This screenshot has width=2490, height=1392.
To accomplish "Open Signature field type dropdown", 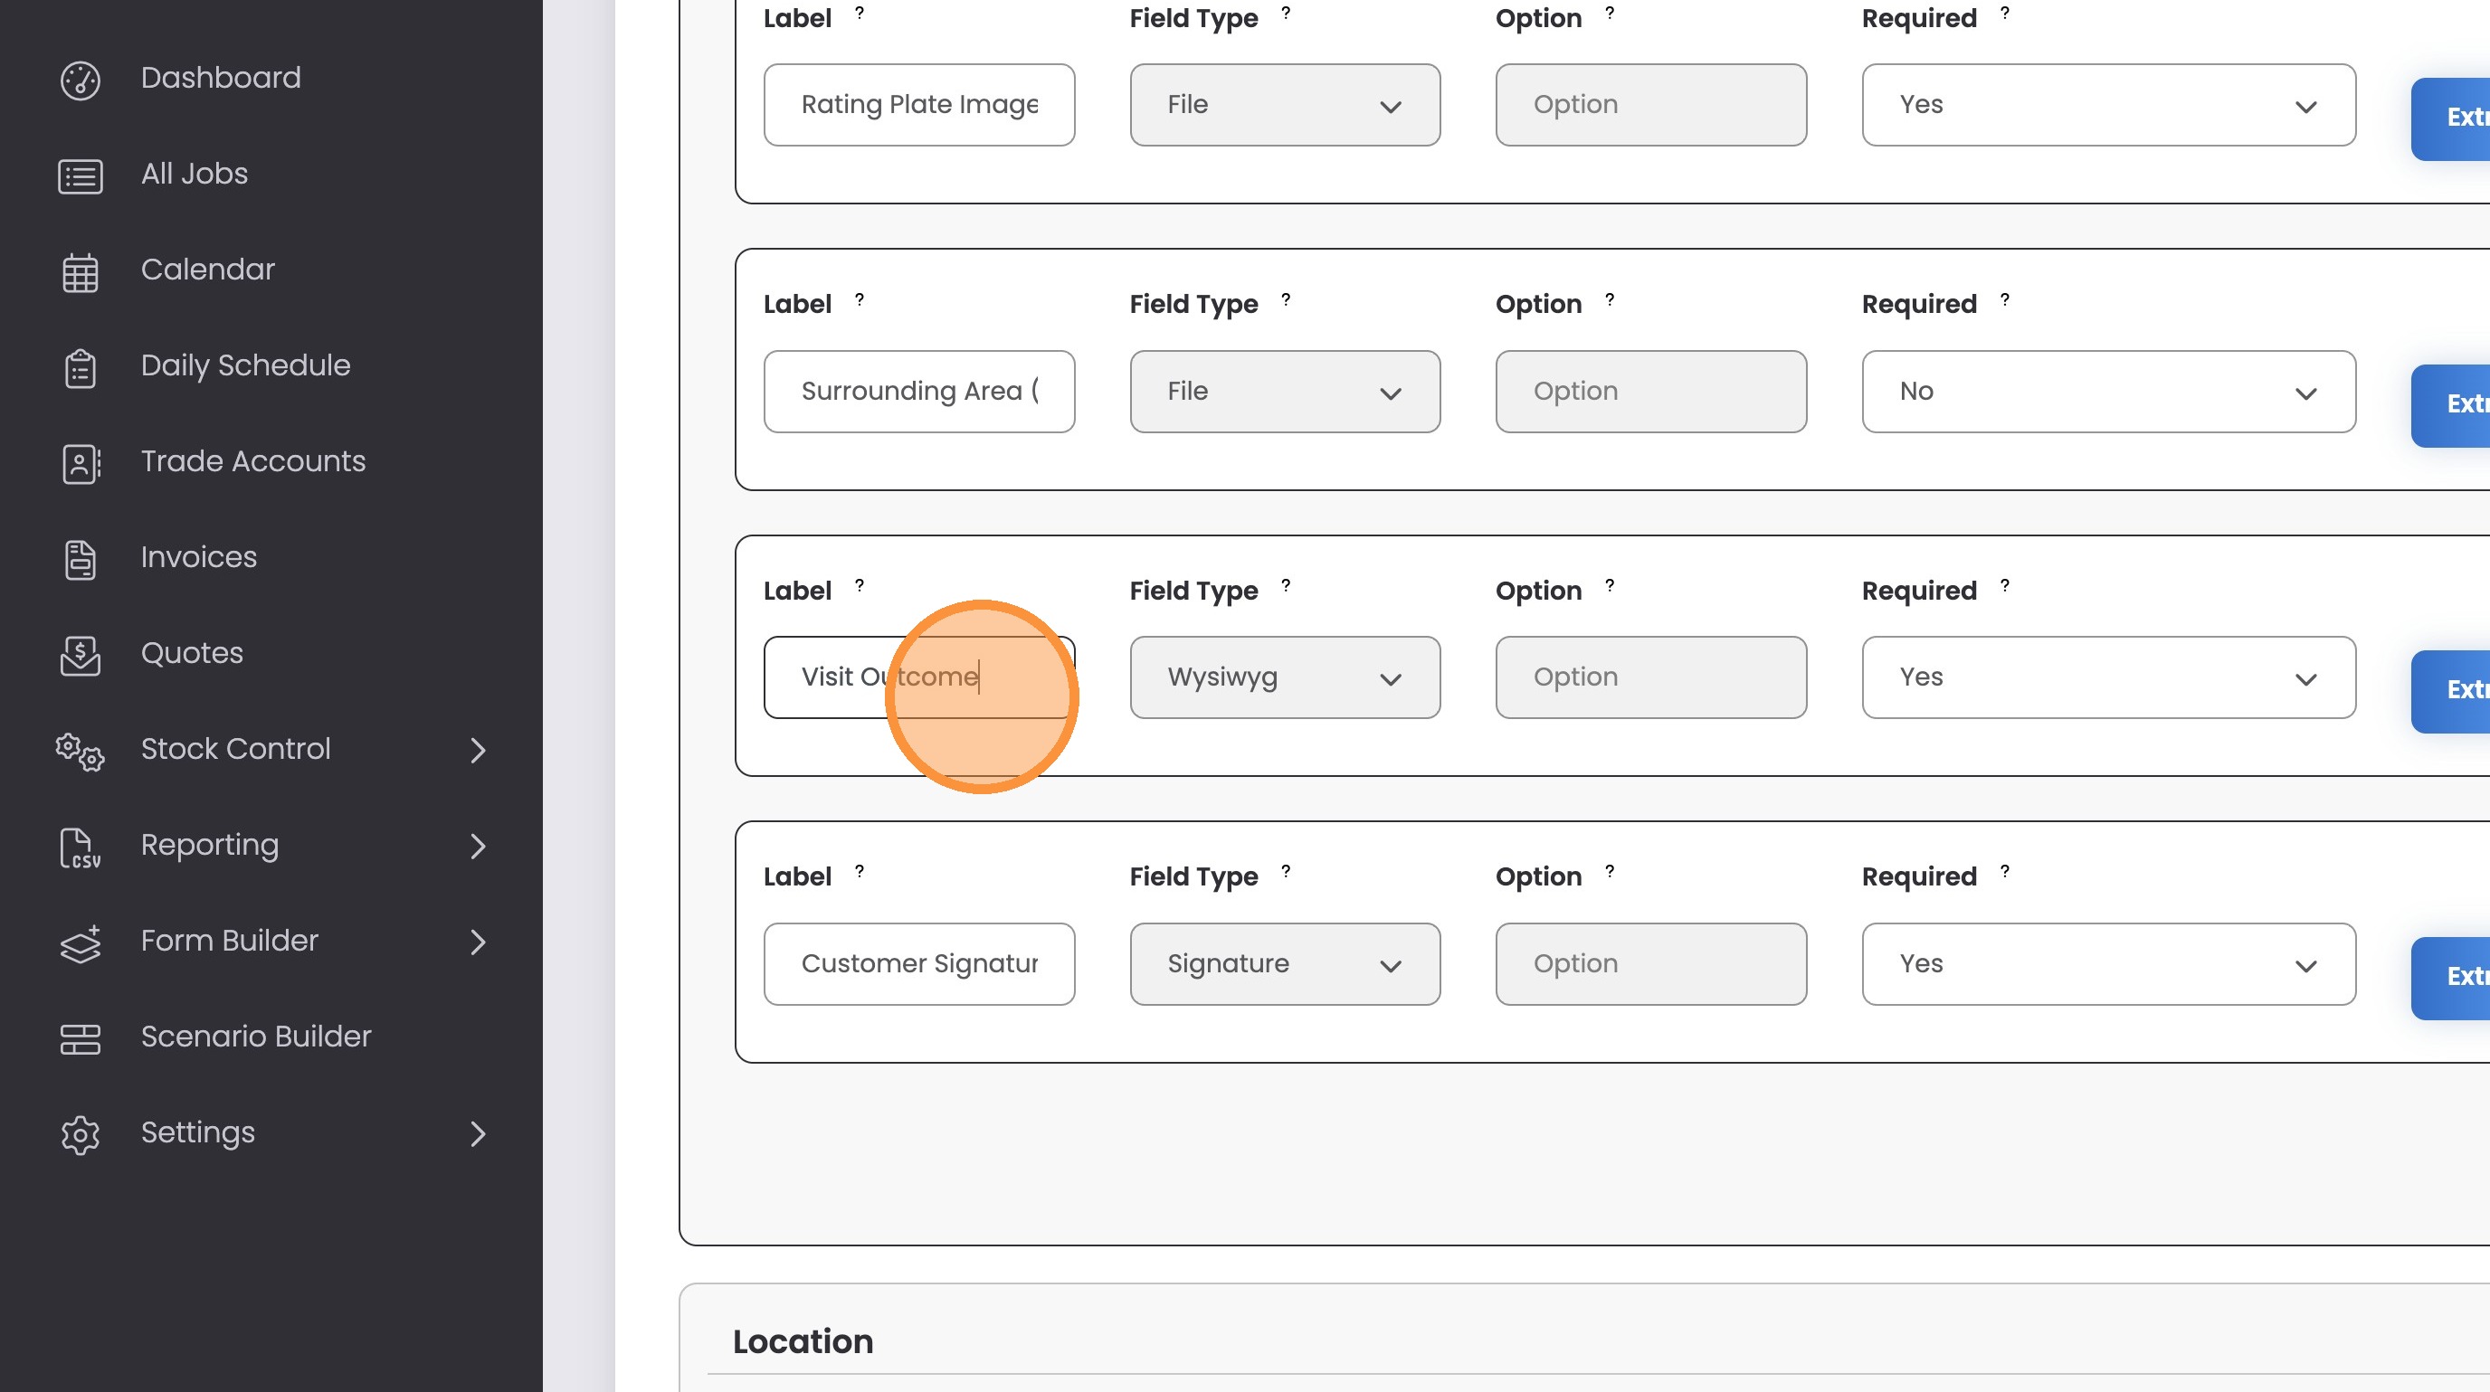I will (1284, 963).
